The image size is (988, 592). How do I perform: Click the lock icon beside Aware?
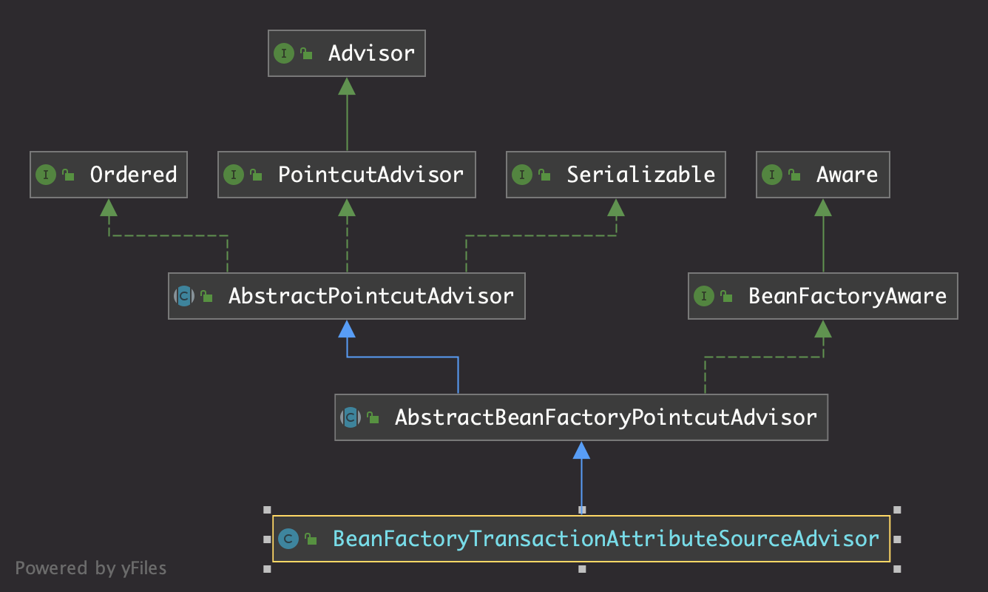[x=795, y=175]
